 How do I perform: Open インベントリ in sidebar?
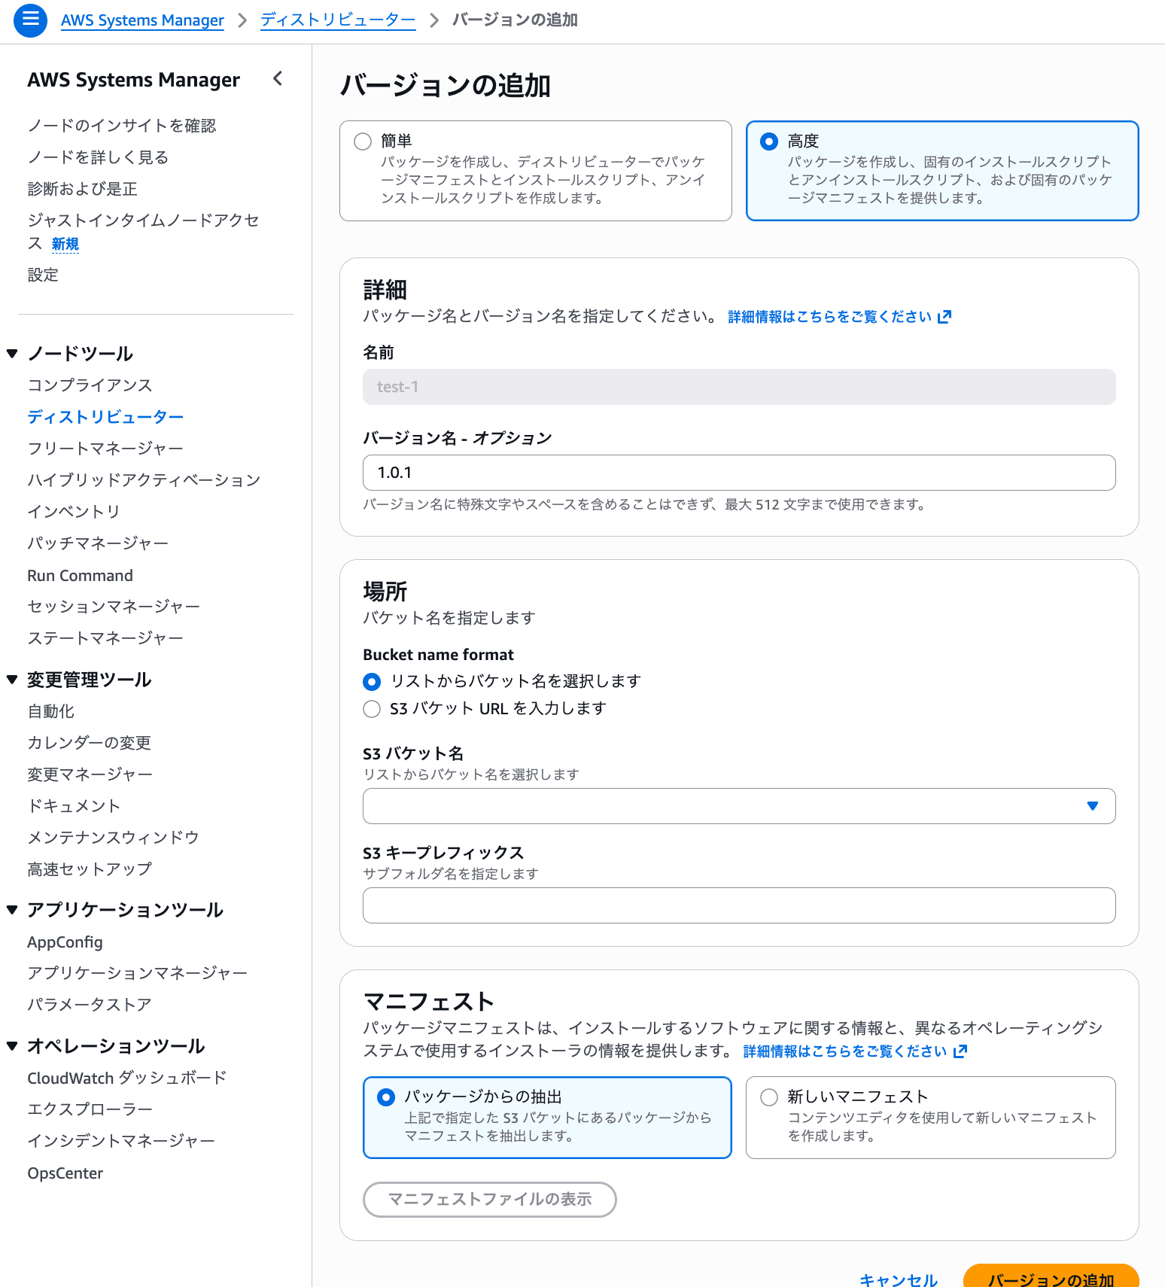tap(74, 512)
